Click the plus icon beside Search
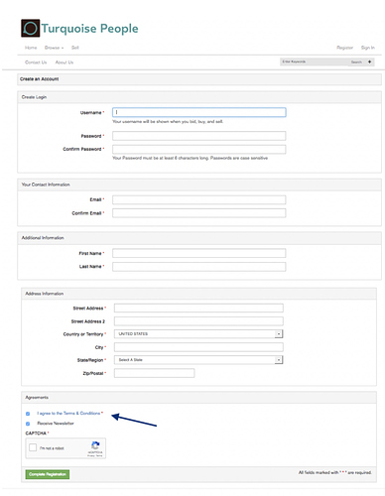Viewport: 385px width, 496px height. pyautogui.click(x=369, y=62)
